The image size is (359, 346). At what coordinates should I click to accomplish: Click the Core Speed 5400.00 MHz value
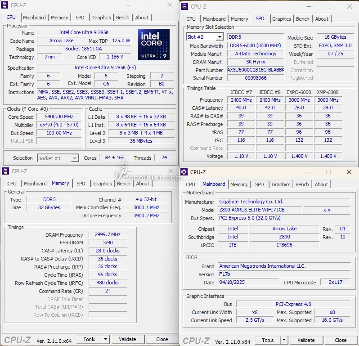point(59,117)
